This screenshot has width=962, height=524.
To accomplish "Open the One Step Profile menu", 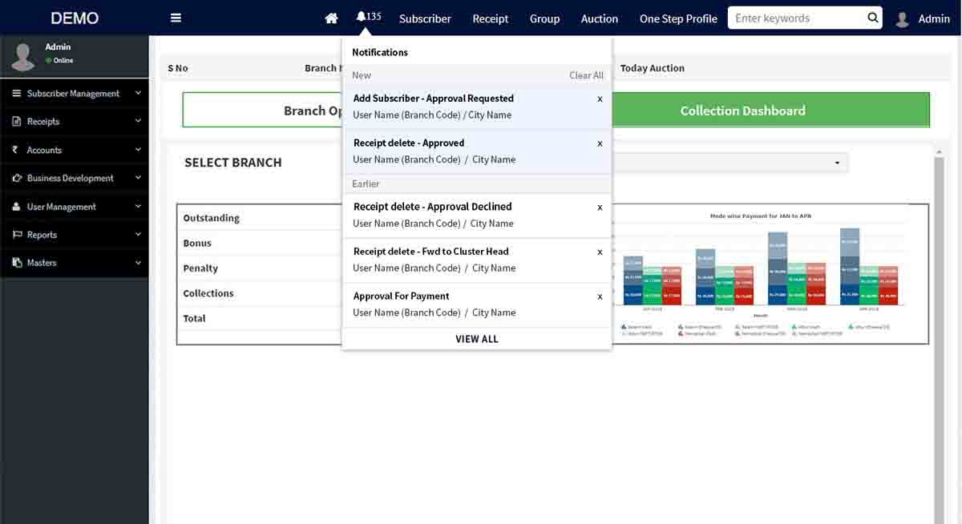I will coord(678,18).
